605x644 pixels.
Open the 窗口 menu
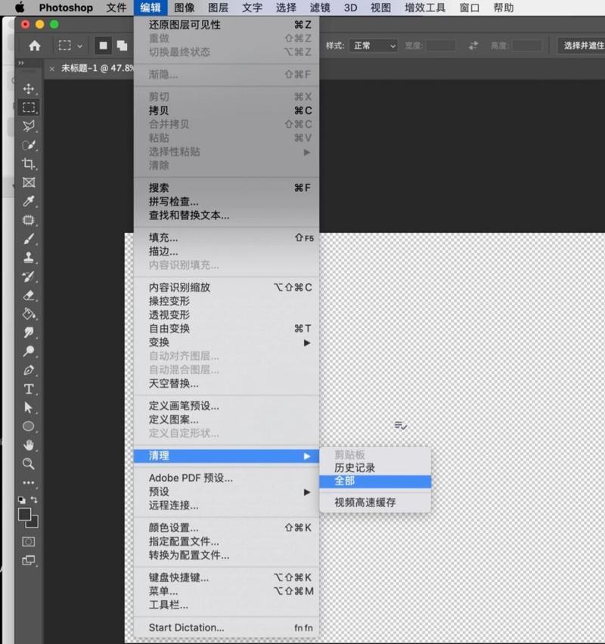pyautogui.click(x=470, y=8)
